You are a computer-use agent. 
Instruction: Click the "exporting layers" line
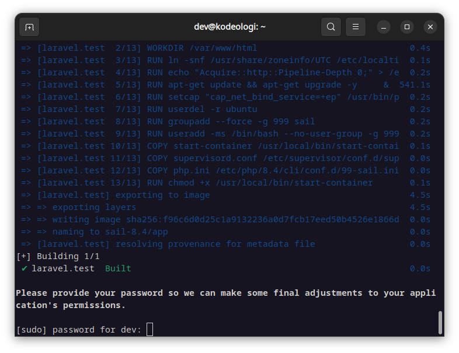(x=94, y=207)
